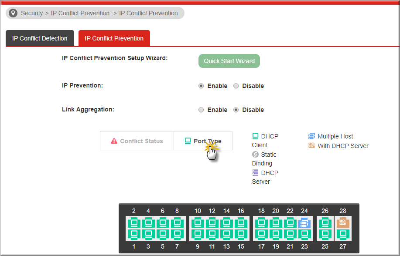Viewport: 400px width, 256px height.
Task: Click port 22 icon
Action: (x=290, y=223)
